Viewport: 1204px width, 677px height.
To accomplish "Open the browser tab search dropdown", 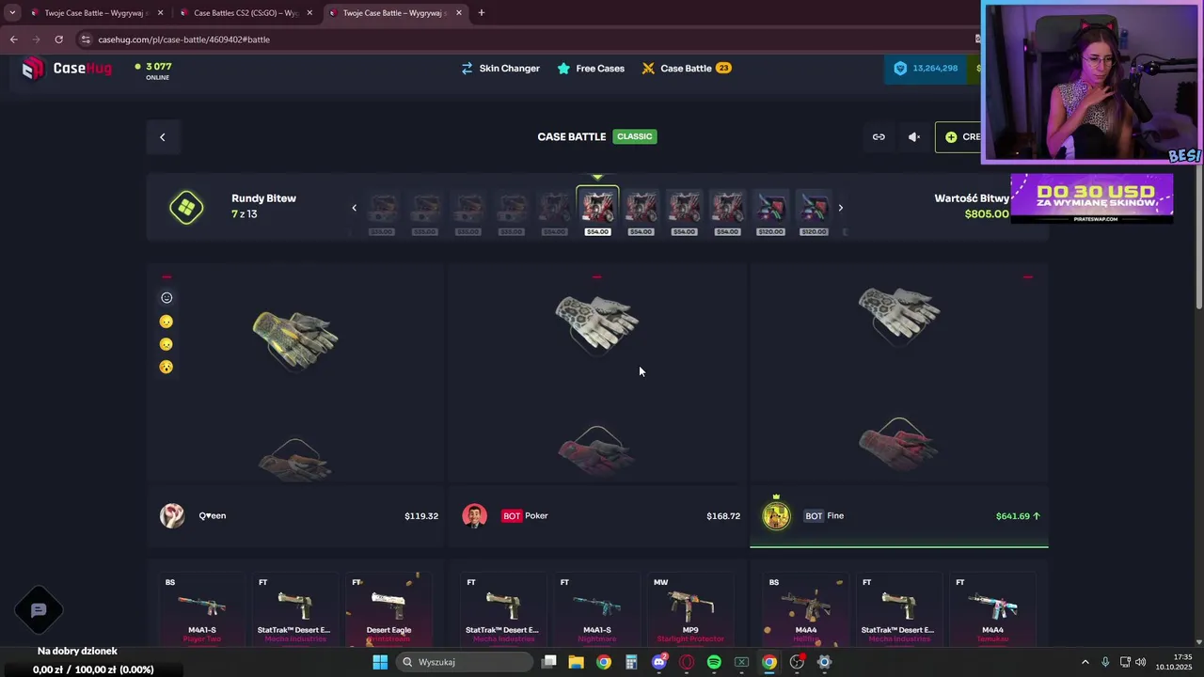I will [x=12, y=13].
